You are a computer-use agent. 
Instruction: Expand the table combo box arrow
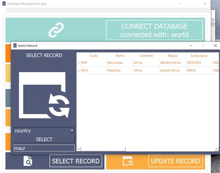click(72, 130)
